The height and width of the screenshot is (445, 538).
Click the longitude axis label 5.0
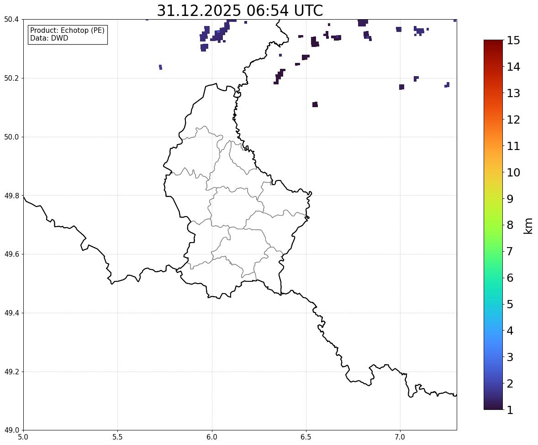(23, 437)
